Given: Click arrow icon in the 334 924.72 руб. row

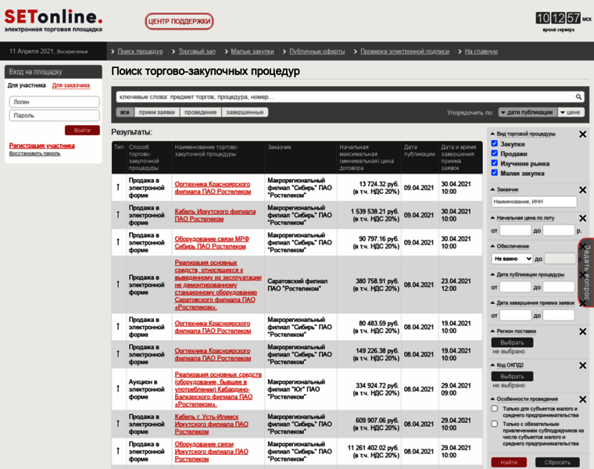Looking at the screenshot, I should click(x=118, y=388).
